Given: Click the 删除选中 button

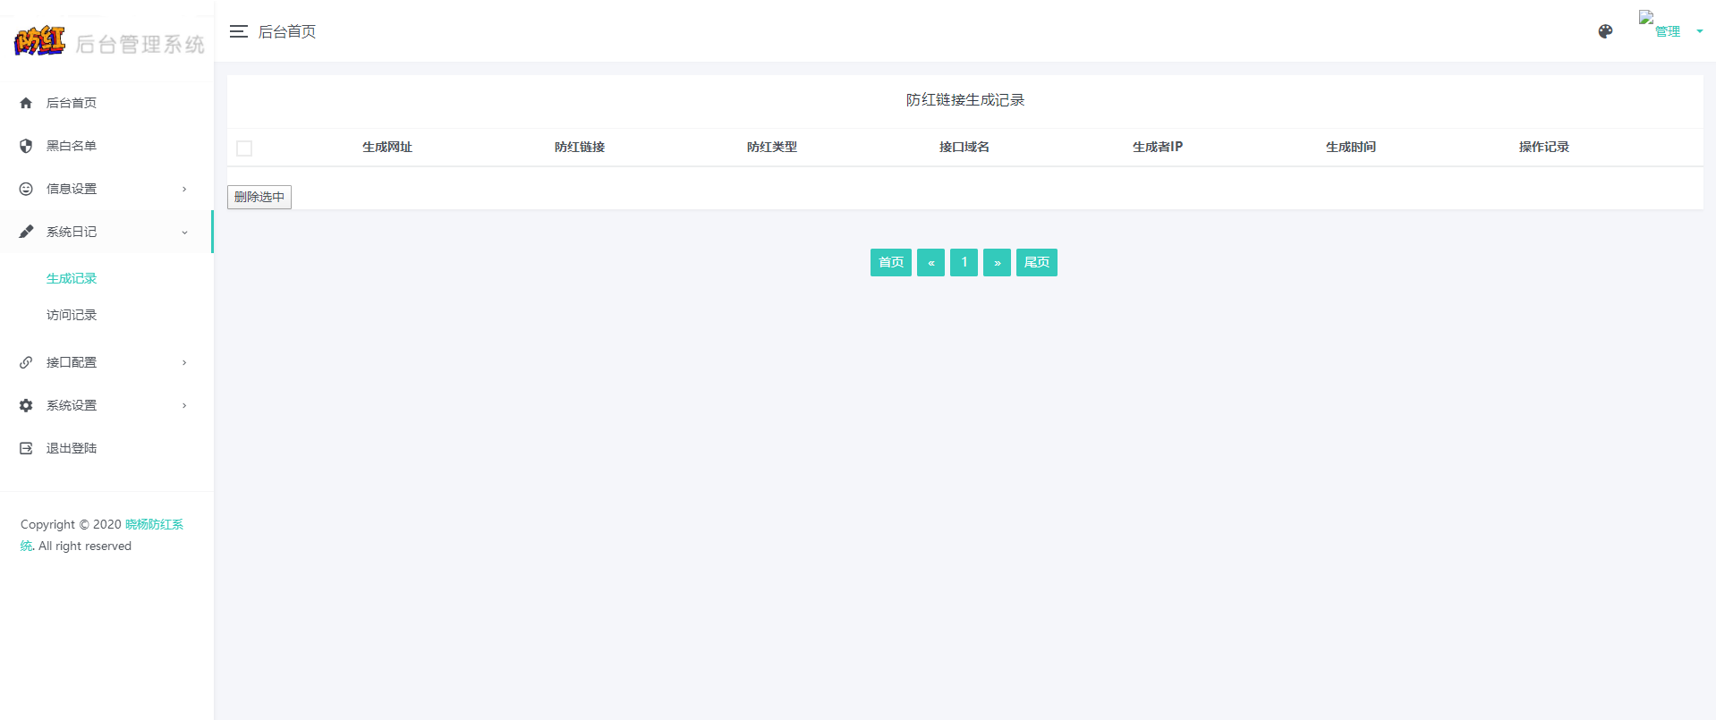Looking at the screenshot, I should (x=259, y=197).
